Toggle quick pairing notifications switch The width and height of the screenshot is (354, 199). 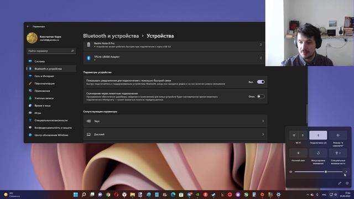coord(261,82)
